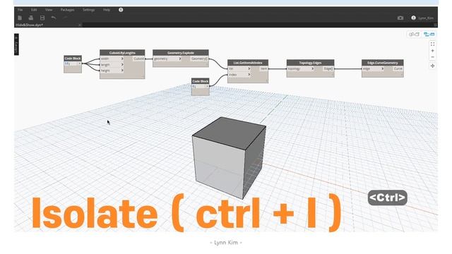
Task: Click the New file toolbar icon
Action: (20, 18)
